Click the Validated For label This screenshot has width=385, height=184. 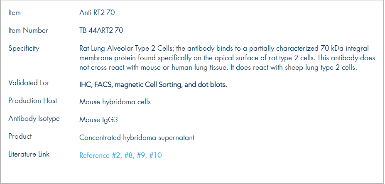pos(29,83)
